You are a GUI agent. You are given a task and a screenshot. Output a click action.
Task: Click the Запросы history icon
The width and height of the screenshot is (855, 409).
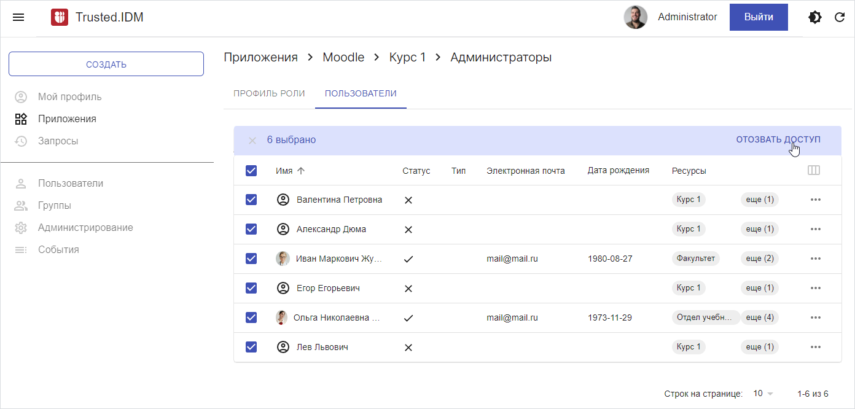coord(21,141)
